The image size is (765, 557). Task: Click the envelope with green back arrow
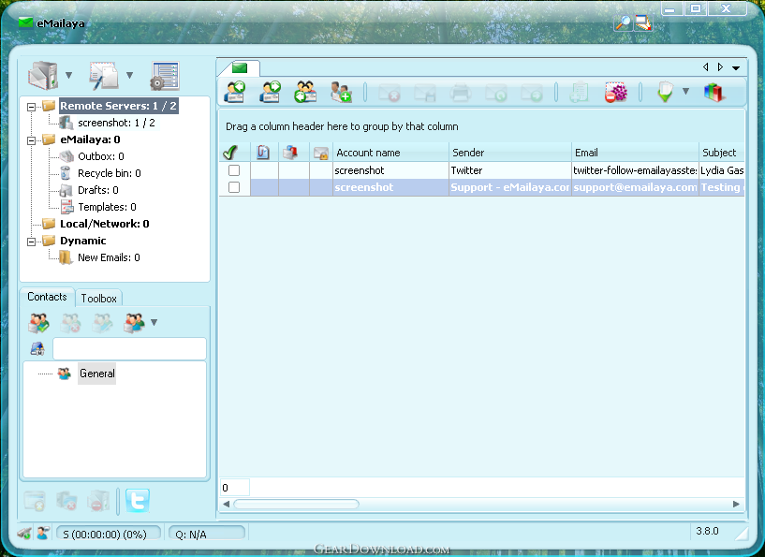(x=495, y=92)
